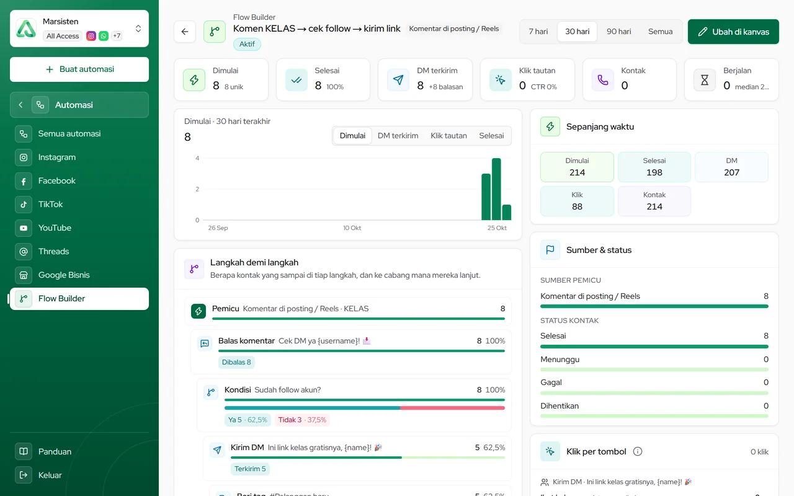Screen dimensions: 794x496
Task: Open Panduan in the sidebar
Action: coord(79,451)
